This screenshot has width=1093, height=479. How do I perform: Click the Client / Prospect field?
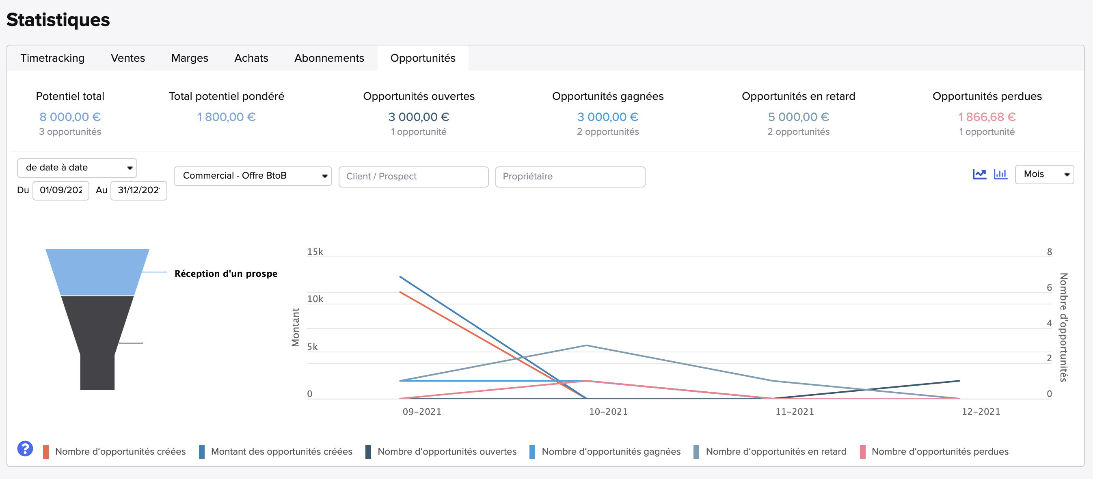pos(413,177)
